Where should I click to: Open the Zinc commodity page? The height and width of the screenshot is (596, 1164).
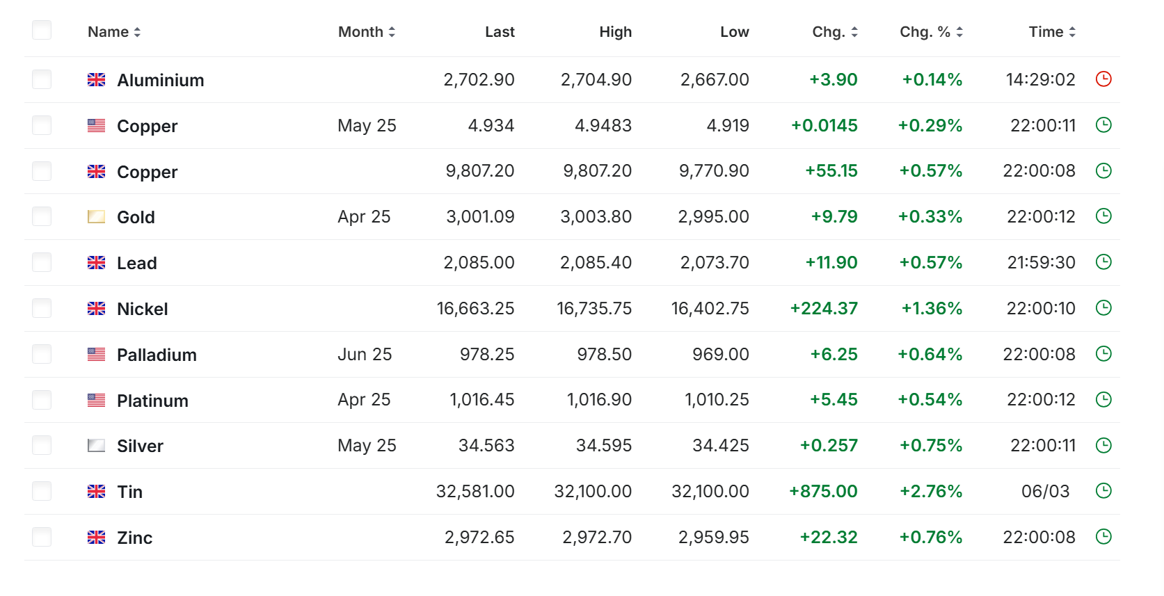[x=135, y=538]
